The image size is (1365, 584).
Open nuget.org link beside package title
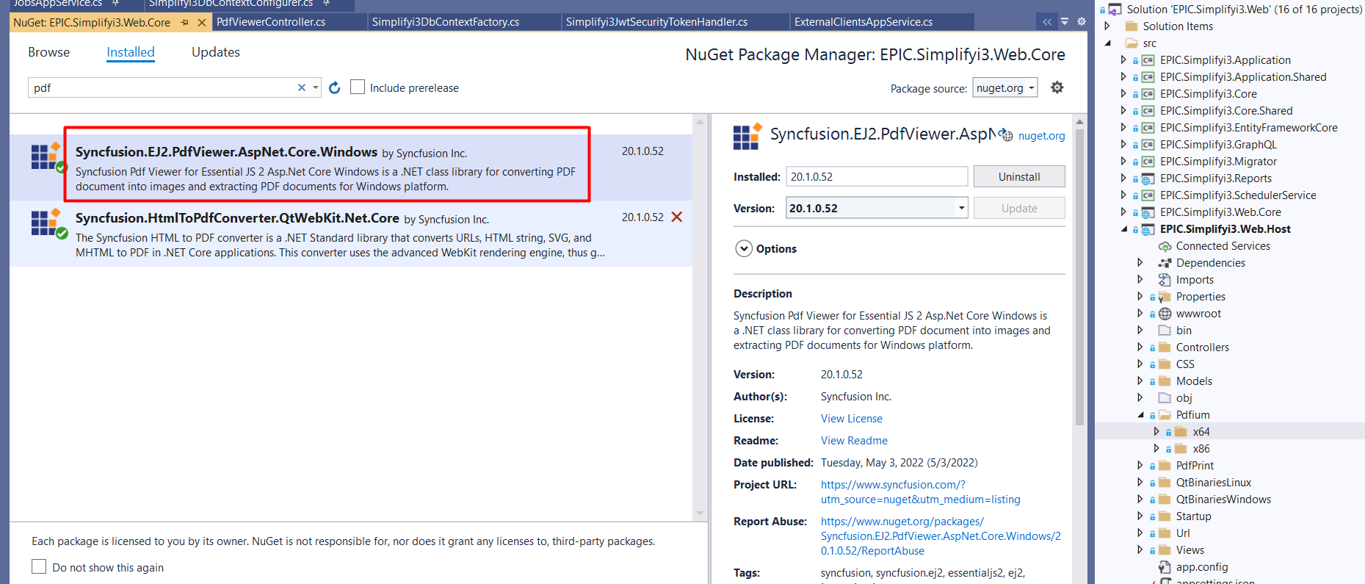click(x=1041, y=136)
